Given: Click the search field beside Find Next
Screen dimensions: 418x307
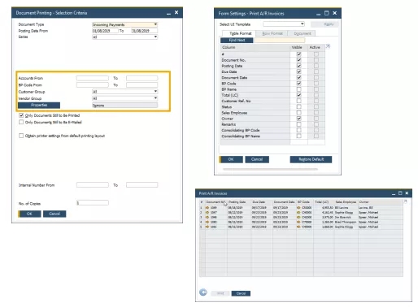Looking at the screenshot, I should click(x=279, y=40).
